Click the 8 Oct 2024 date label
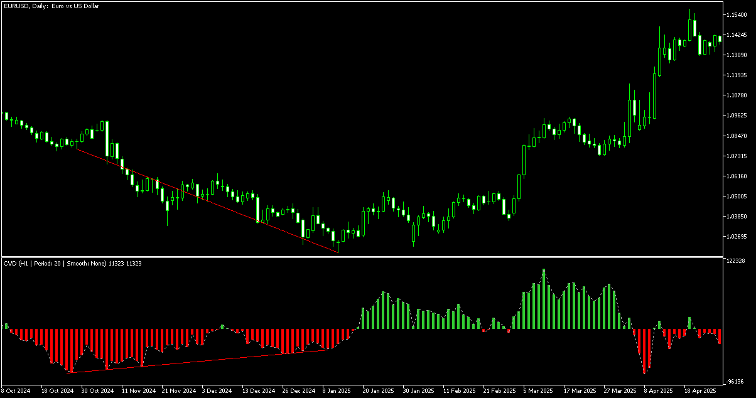The width and height of the screenshot is (756, 398). pos(18,390)
